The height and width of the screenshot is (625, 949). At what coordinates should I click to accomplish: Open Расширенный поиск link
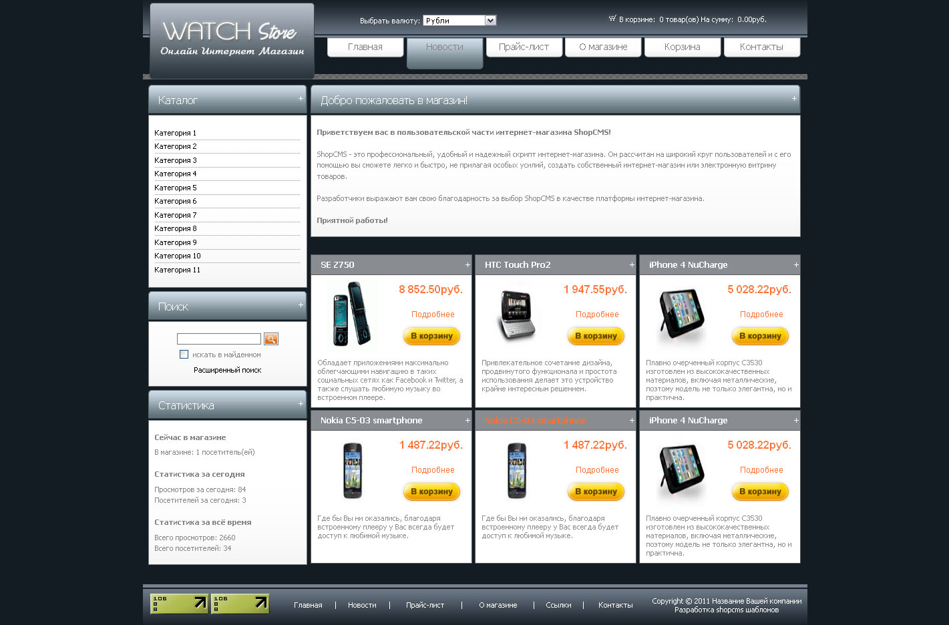[228, 370]
